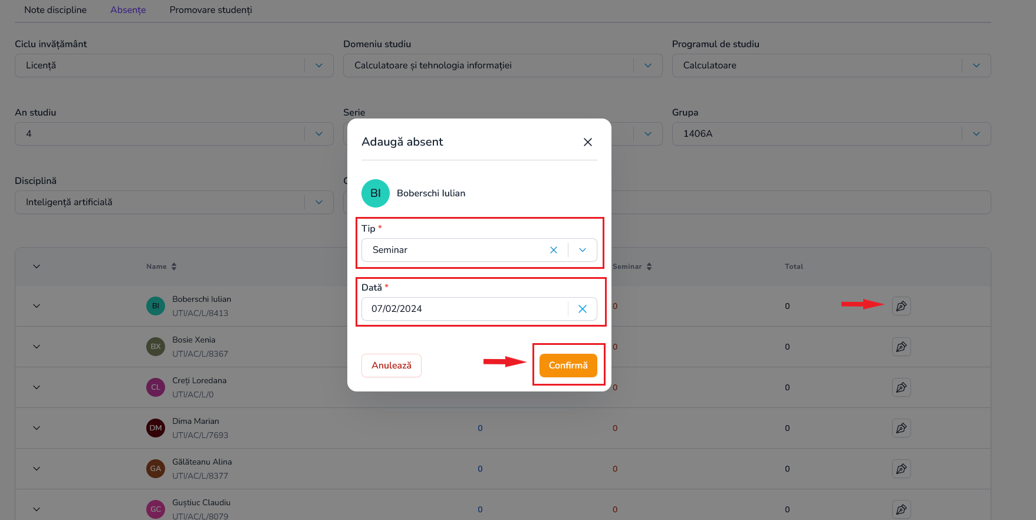The image size is (1036, 520).
Task: Clear the date 07/02/2024 with X icon
Action: (x=583, y=309)
